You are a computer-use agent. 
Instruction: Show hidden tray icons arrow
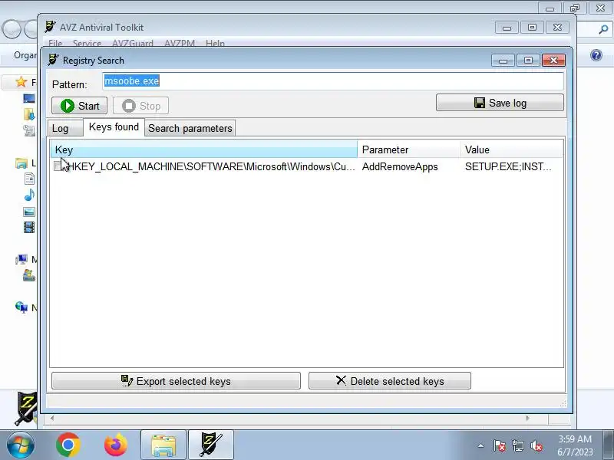pyautogui.click(x=481, y=445)
